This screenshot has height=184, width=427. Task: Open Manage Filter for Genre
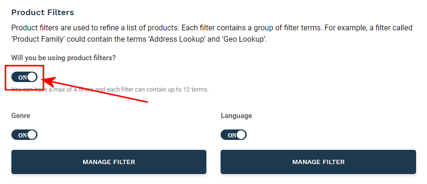[109, 162]
